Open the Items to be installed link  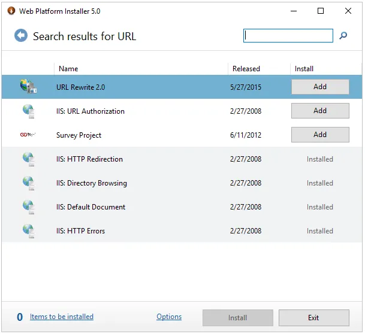[x=62, y=317]
